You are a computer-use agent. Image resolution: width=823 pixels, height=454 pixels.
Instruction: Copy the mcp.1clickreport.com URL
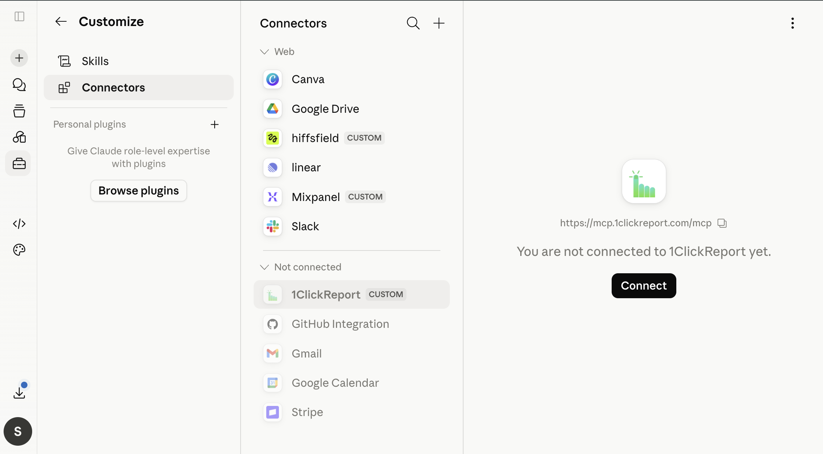point(722,223)
